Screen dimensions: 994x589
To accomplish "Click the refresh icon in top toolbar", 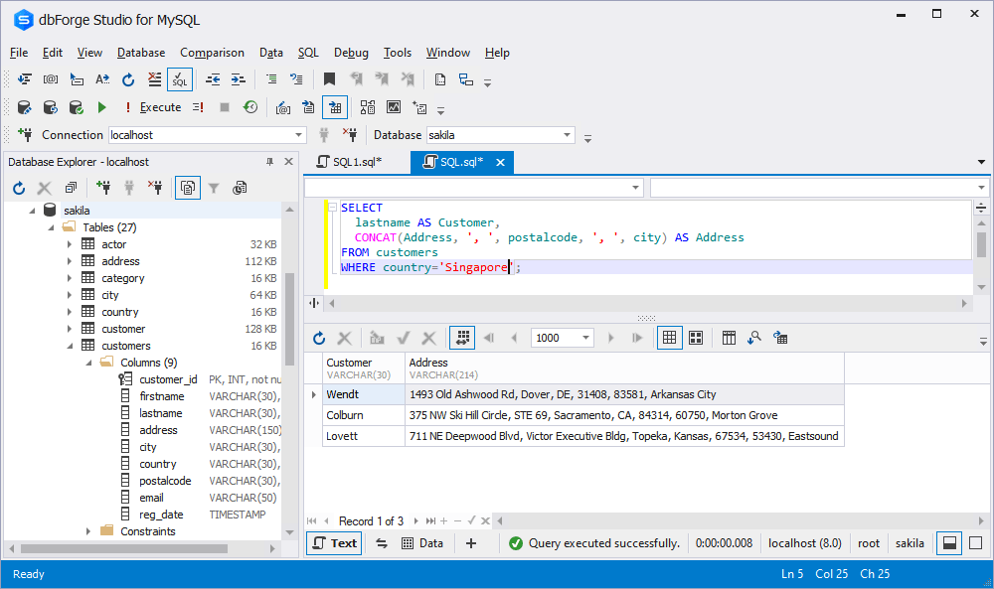I will click(128, 79).
